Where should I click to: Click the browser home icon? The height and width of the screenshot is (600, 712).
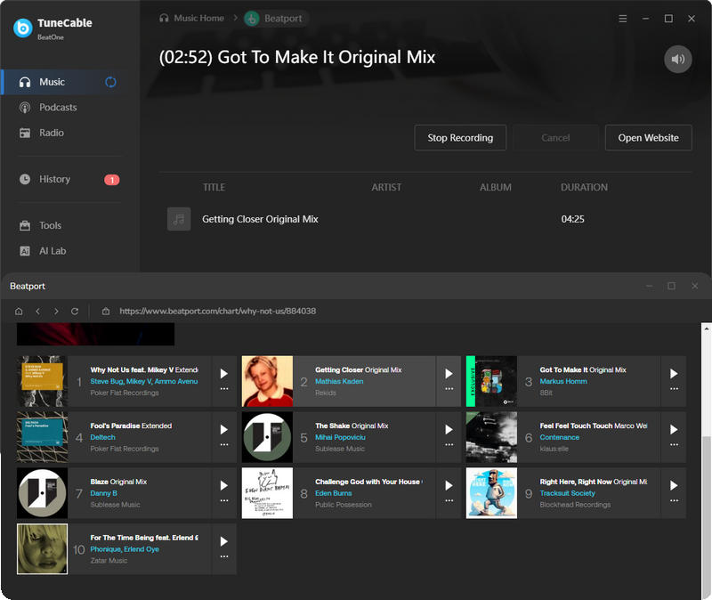point(18,312)
